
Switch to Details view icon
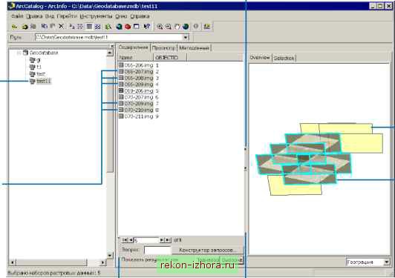[x=89, y=27]
